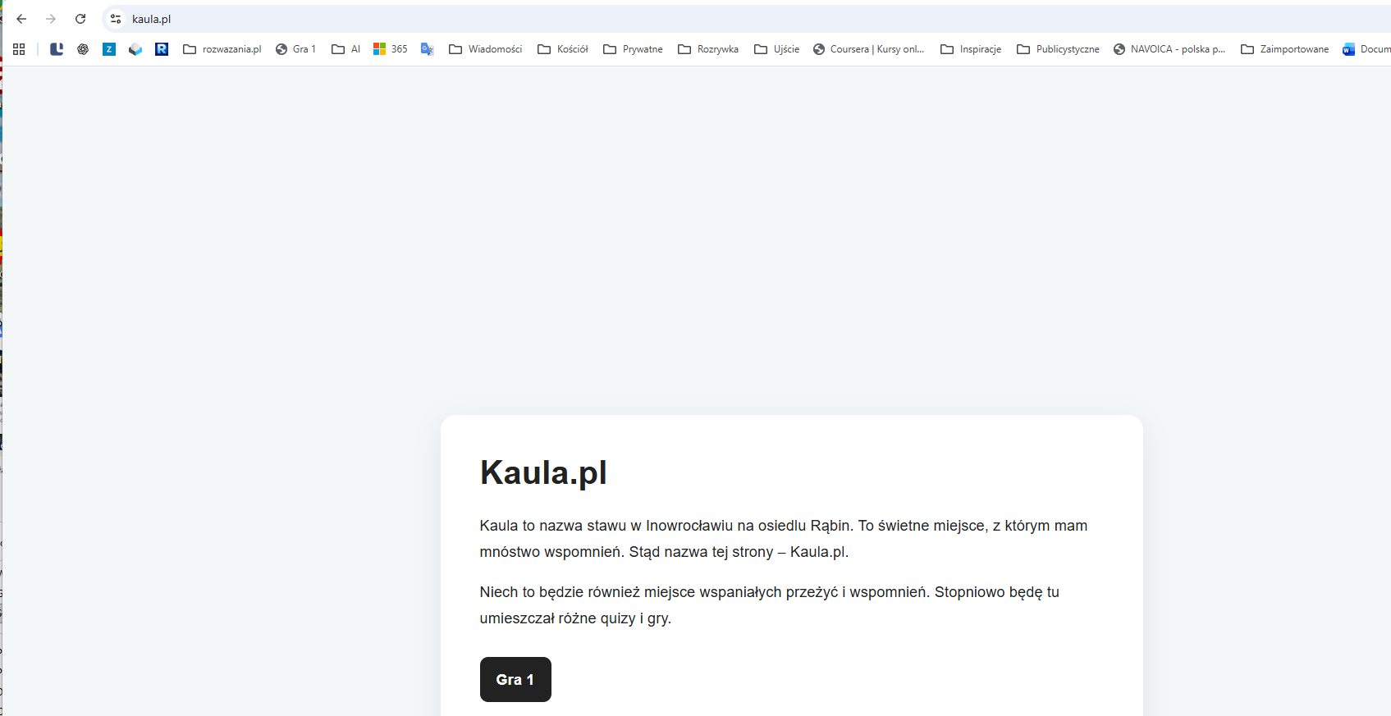Open the Word document bookmark
Screen dimensions: 1391x716
point(1366,49)
